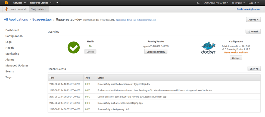Click the 64bit Amazon Linux 2017.03 text
Image resolution: width=265 pixels, height=117 pixels.
[x=236, y=46]
